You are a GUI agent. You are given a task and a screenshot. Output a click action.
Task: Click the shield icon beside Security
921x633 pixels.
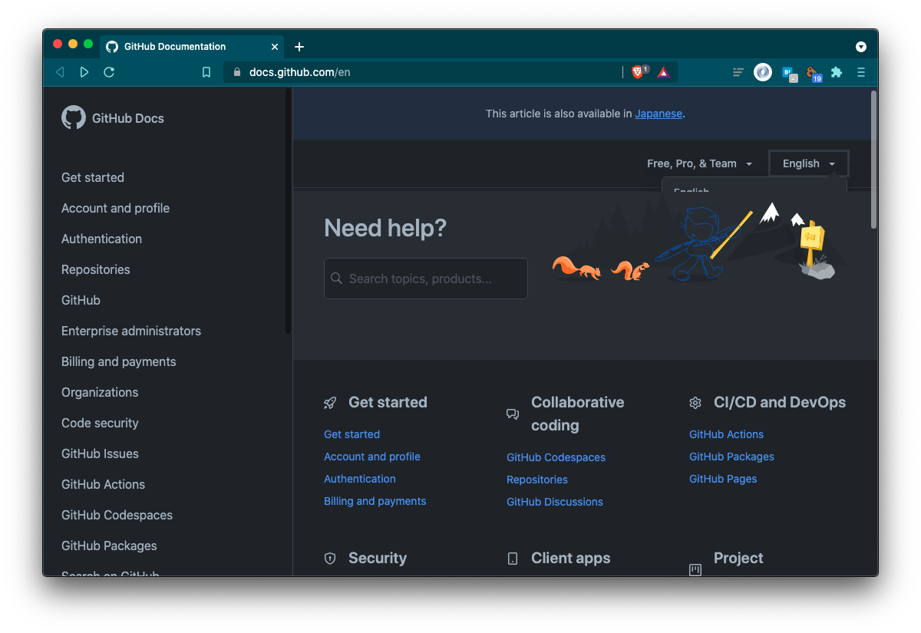point(330,559)
